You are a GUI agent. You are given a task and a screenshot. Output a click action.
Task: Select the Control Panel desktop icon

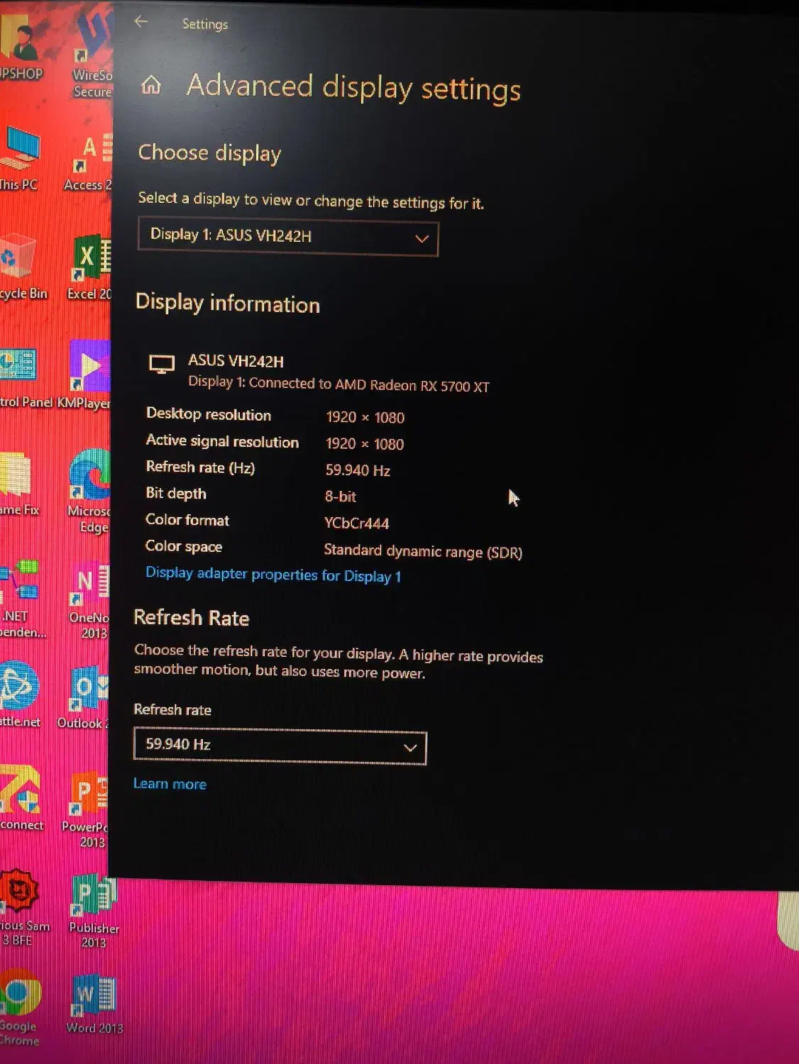coord(25,379)
